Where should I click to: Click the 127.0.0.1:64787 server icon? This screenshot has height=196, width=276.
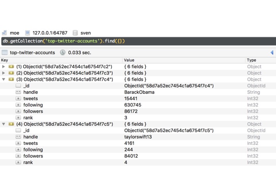tap(27, 33)
